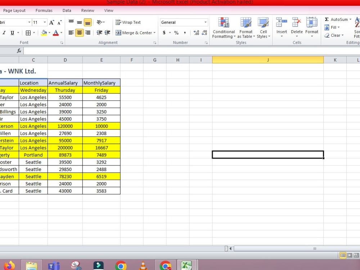Open Alignment dialog launcher
The height and width of the screenshot is (270, 360).
pyautogui.click(x=155, y=43)
